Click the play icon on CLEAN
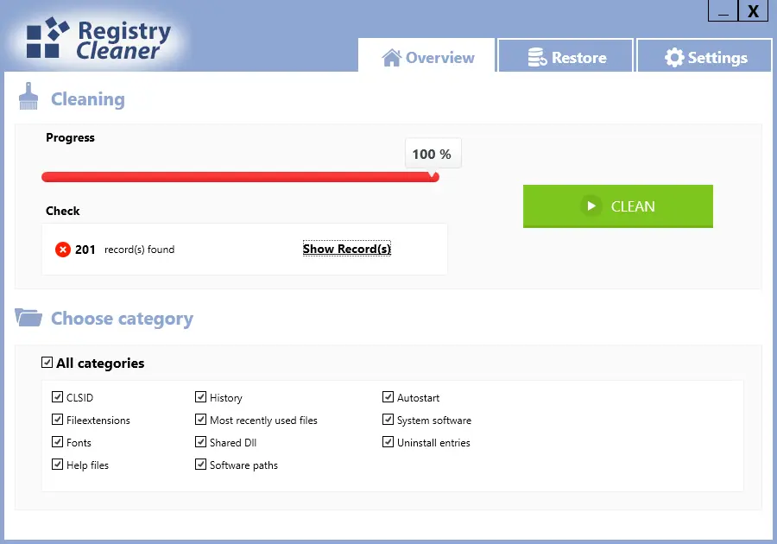777x544 pixels. tap(591, 206)
